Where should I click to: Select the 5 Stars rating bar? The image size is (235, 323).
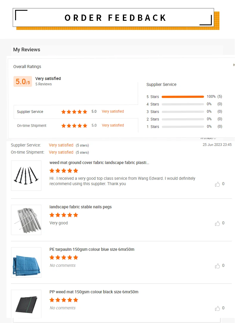pyautogui.click(x=183, y=97)
